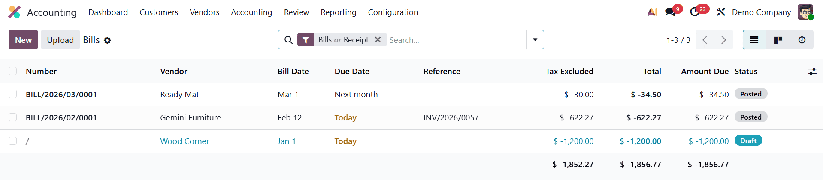Open optional columns adjust icon
The image size is (823, 180).
(x=812, y=72)
